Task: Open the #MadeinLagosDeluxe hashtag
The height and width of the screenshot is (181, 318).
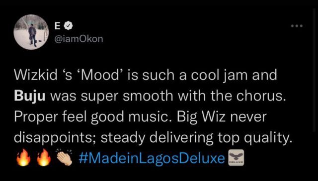Action: click(x=152, y=158)
